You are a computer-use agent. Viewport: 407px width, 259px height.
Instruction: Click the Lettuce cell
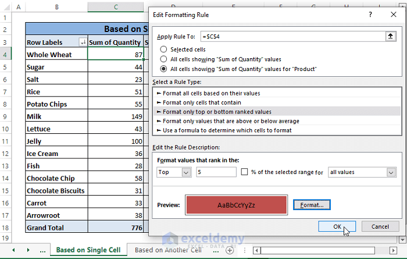[56, 129]
